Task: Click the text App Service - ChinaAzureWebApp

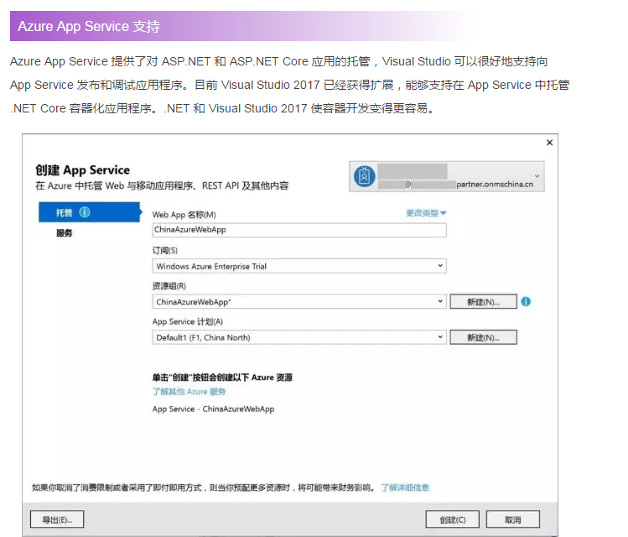Action: coord(213,409)
